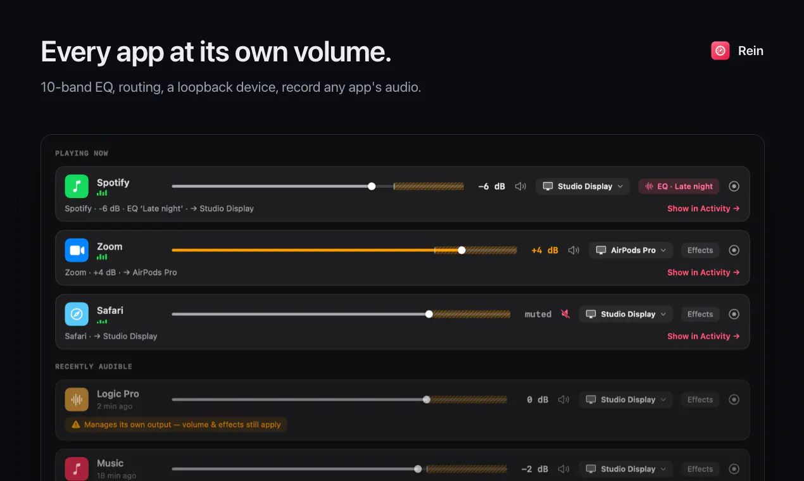Click the Safari volume slider handle
Viewport: 804px width, 481px height.
pyautogui.click(x=429, y=314)
